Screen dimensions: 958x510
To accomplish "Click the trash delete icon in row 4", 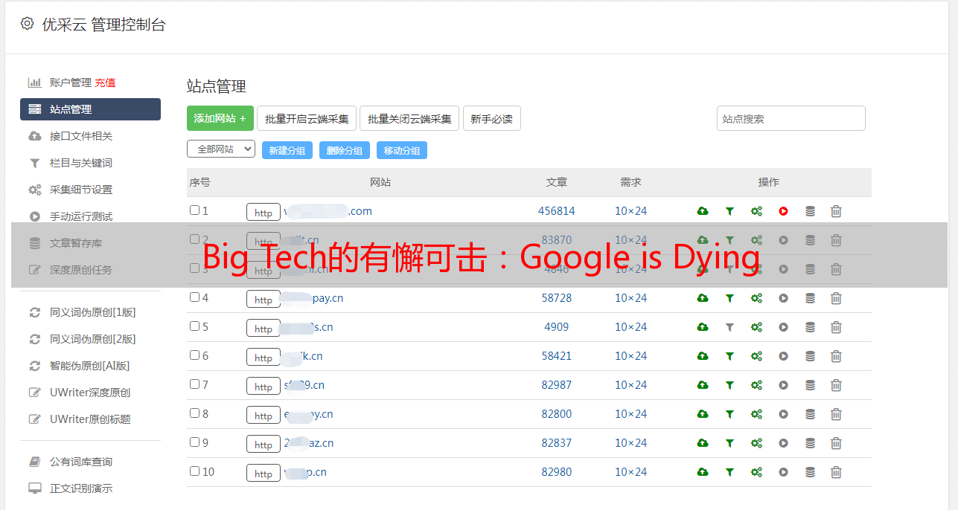I will click(x=836, y=298).
